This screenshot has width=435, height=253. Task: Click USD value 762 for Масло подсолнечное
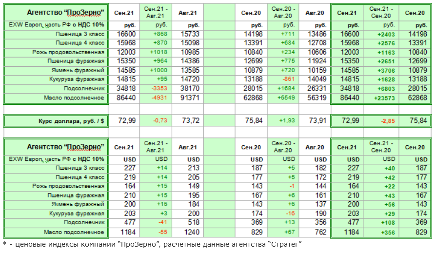[x=320, y=232]
